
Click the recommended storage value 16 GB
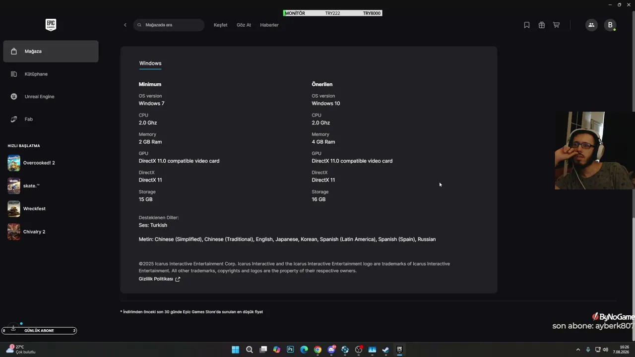pos(318,199)
